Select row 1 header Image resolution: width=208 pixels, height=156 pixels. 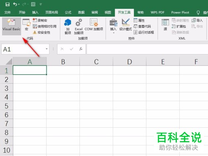(6, 70)
